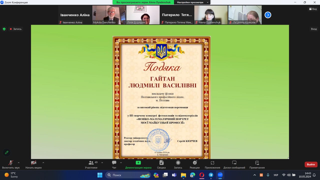This screenshot has height=180, width=320.
Task: Open the Чат chat panel
Action: click(x=114, y=164)
